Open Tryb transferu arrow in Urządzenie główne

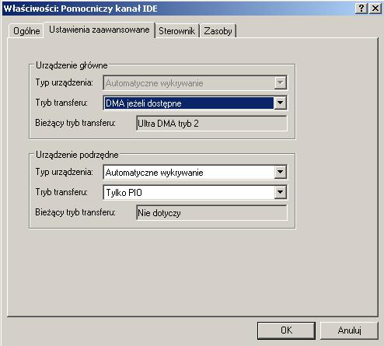[280, 103]
